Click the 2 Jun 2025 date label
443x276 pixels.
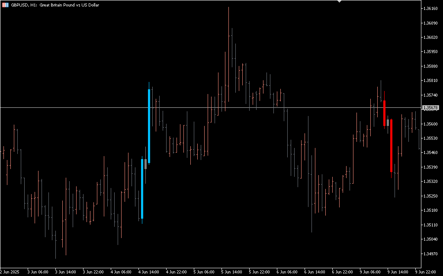(10, 272)
